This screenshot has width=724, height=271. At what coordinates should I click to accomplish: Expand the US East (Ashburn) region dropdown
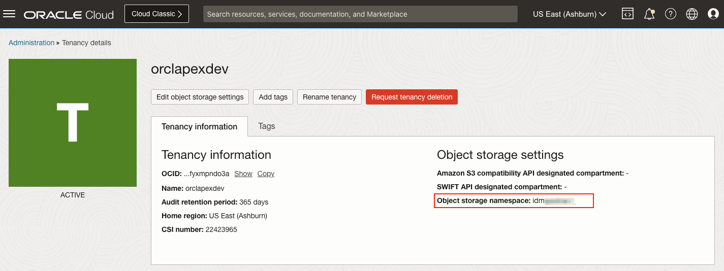tap(570, 14)
